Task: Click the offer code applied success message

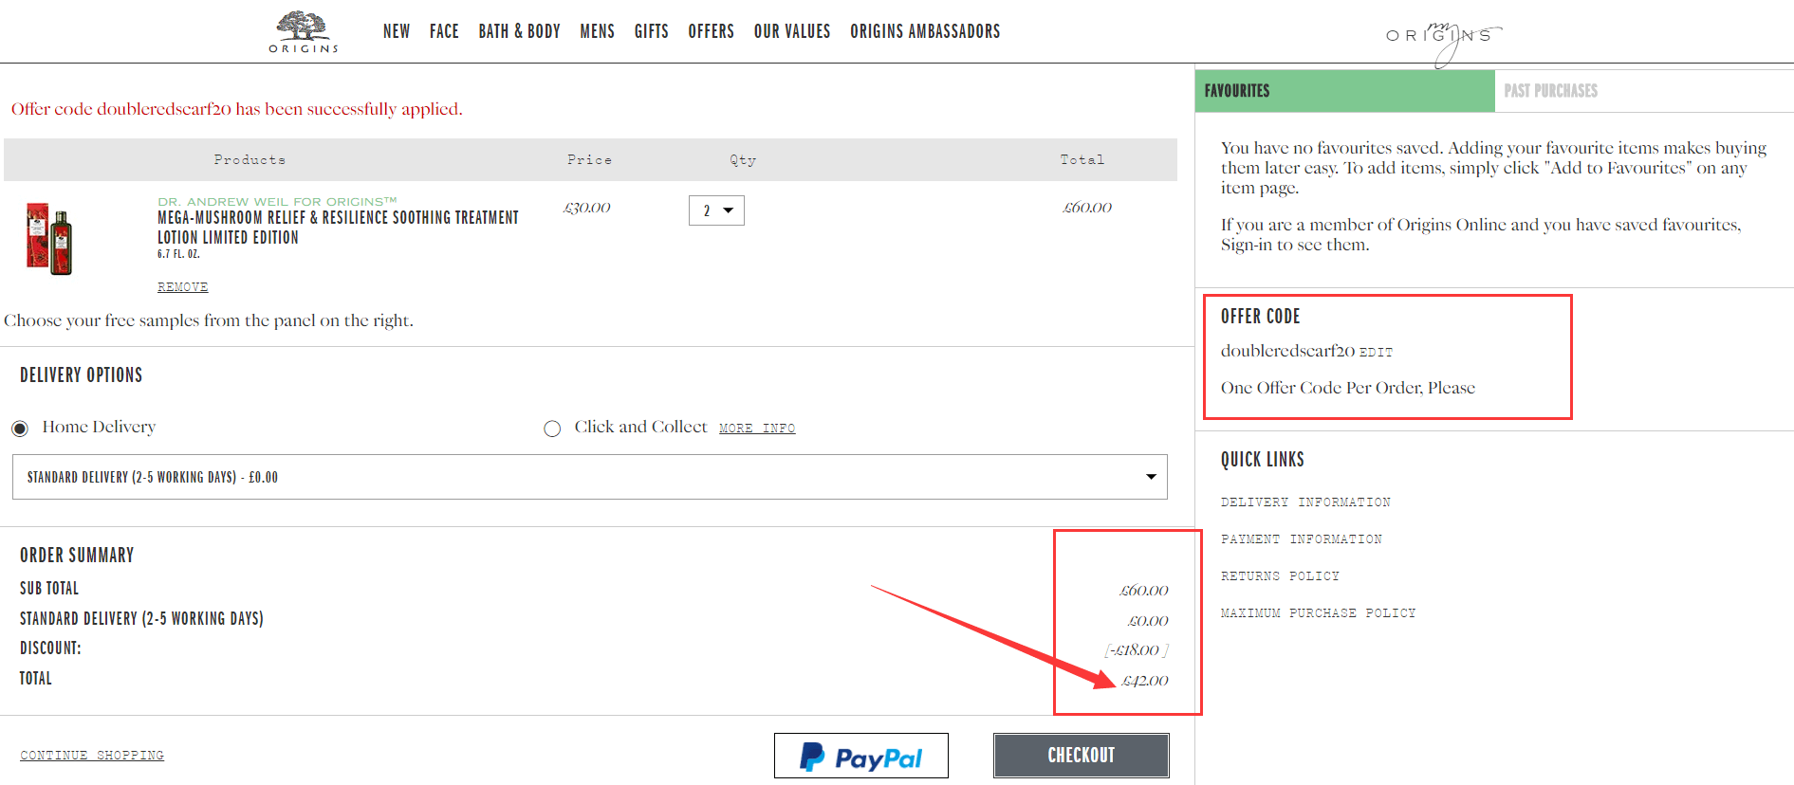Action: (236, 109)
